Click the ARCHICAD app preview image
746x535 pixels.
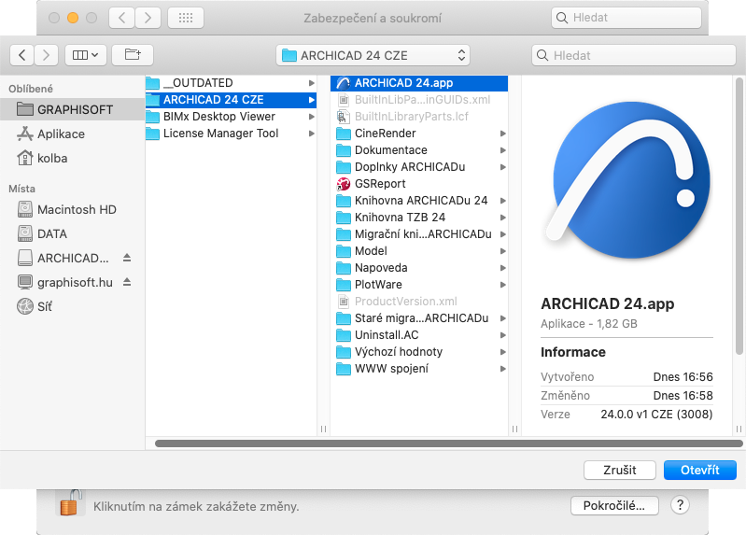click(x=628, y=179)
